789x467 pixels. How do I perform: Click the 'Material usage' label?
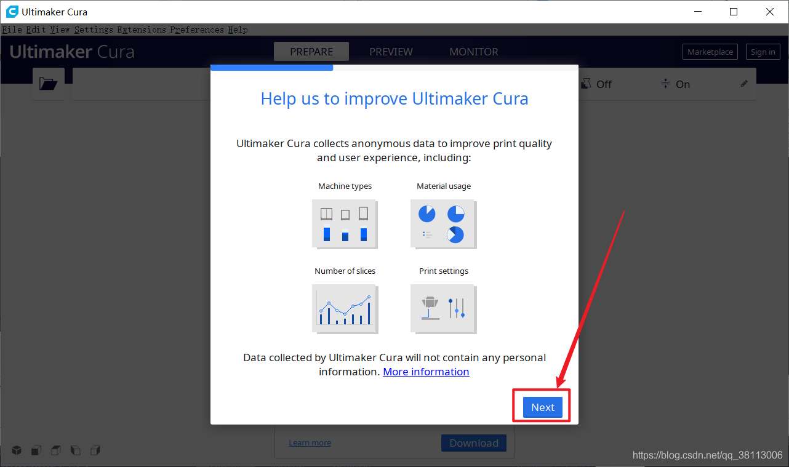click(444, 186)
